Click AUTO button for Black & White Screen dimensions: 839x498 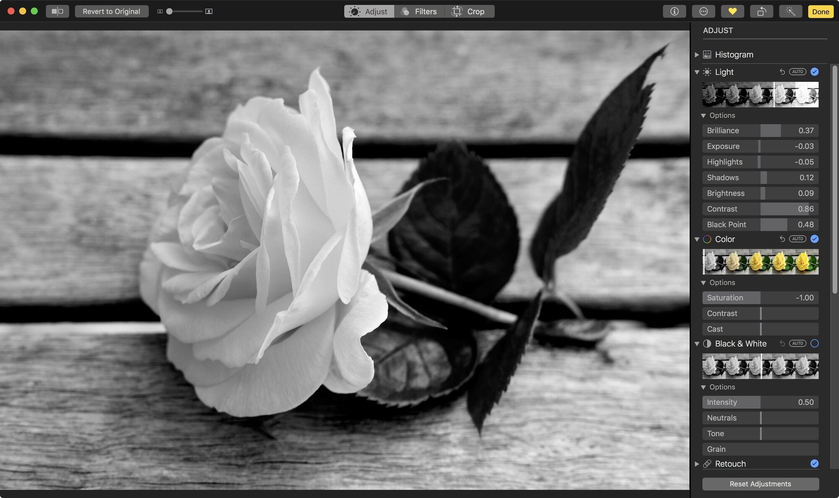tap(797, 343)
